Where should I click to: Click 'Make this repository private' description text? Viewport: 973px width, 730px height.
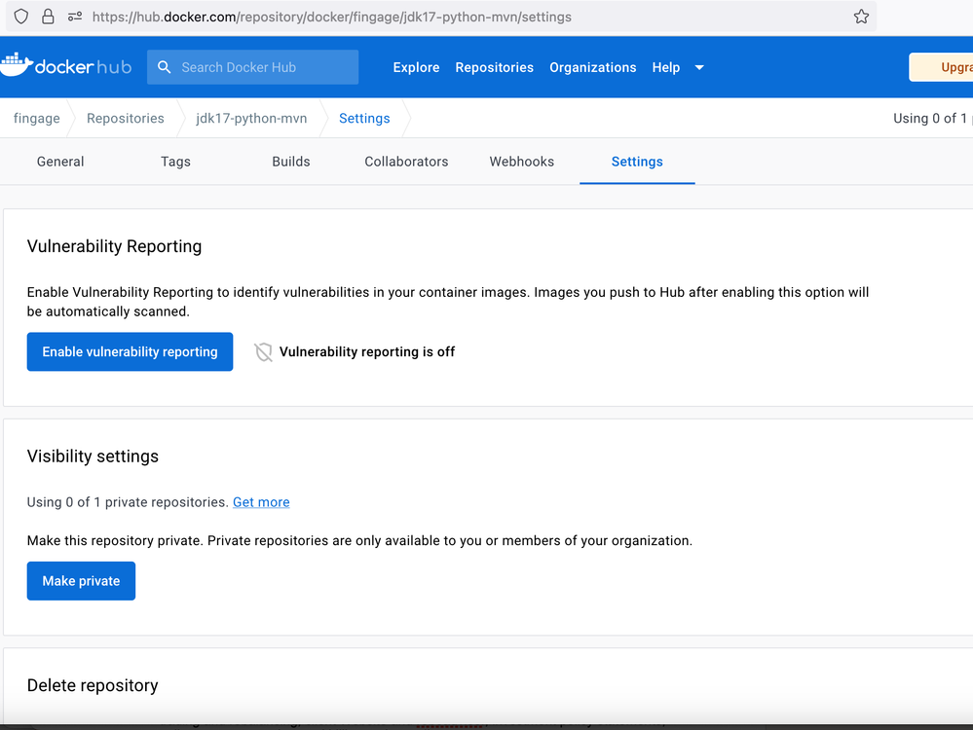359,540
